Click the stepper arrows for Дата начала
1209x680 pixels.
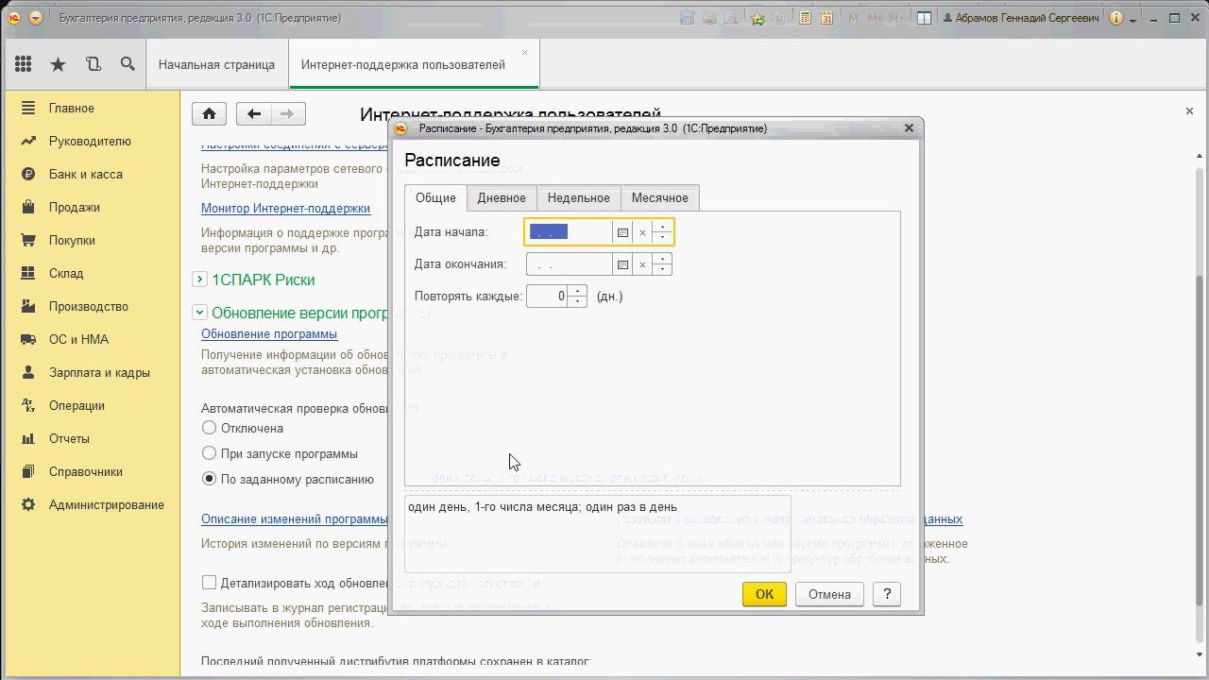point(662,232)
